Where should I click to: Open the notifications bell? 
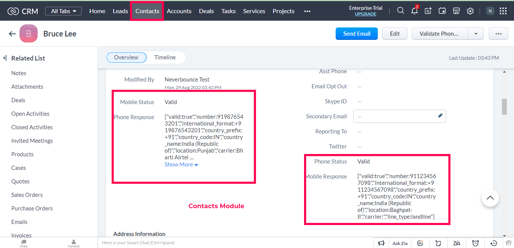414,11
